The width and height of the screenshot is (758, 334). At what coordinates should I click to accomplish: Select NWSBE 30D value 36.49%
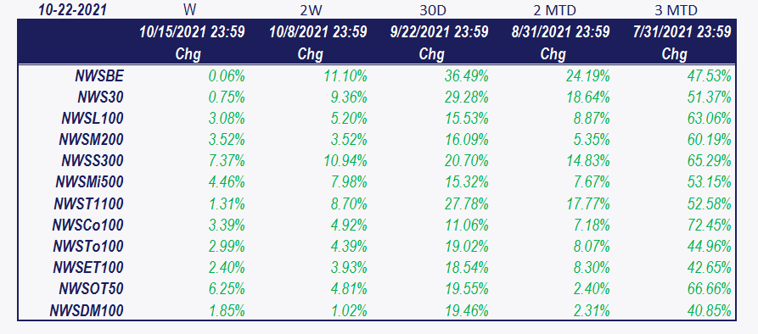(x=466, y=75)
